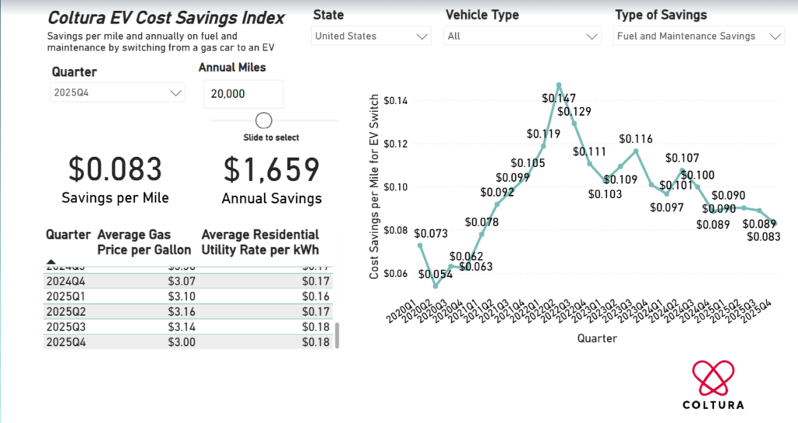This screenshot has width=798, height=423.
Task: Click the 2023Q4 data point at $0.116
Action: click(x=636, y=151)
